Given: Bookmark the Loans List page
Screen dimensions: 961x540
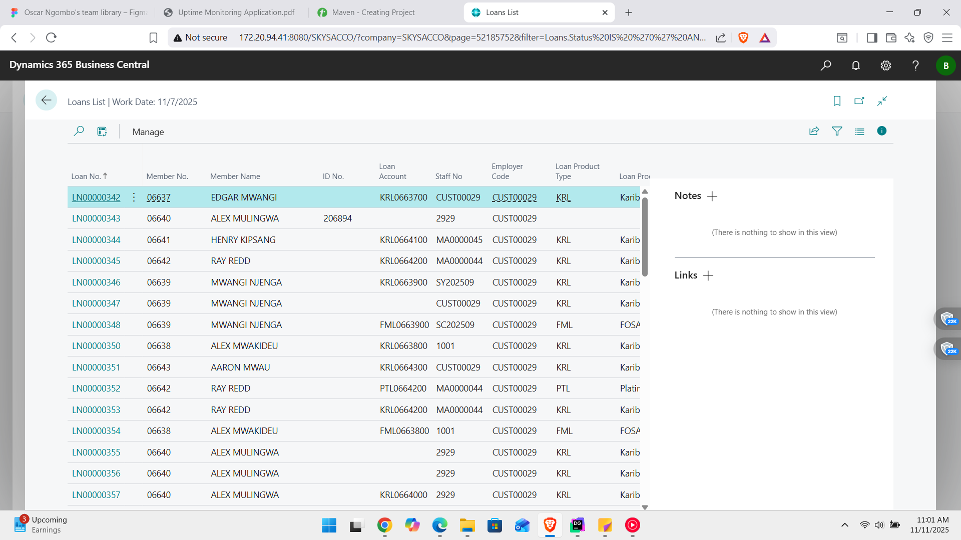Looking at the screenshot, I should click(x=837, y=100).
